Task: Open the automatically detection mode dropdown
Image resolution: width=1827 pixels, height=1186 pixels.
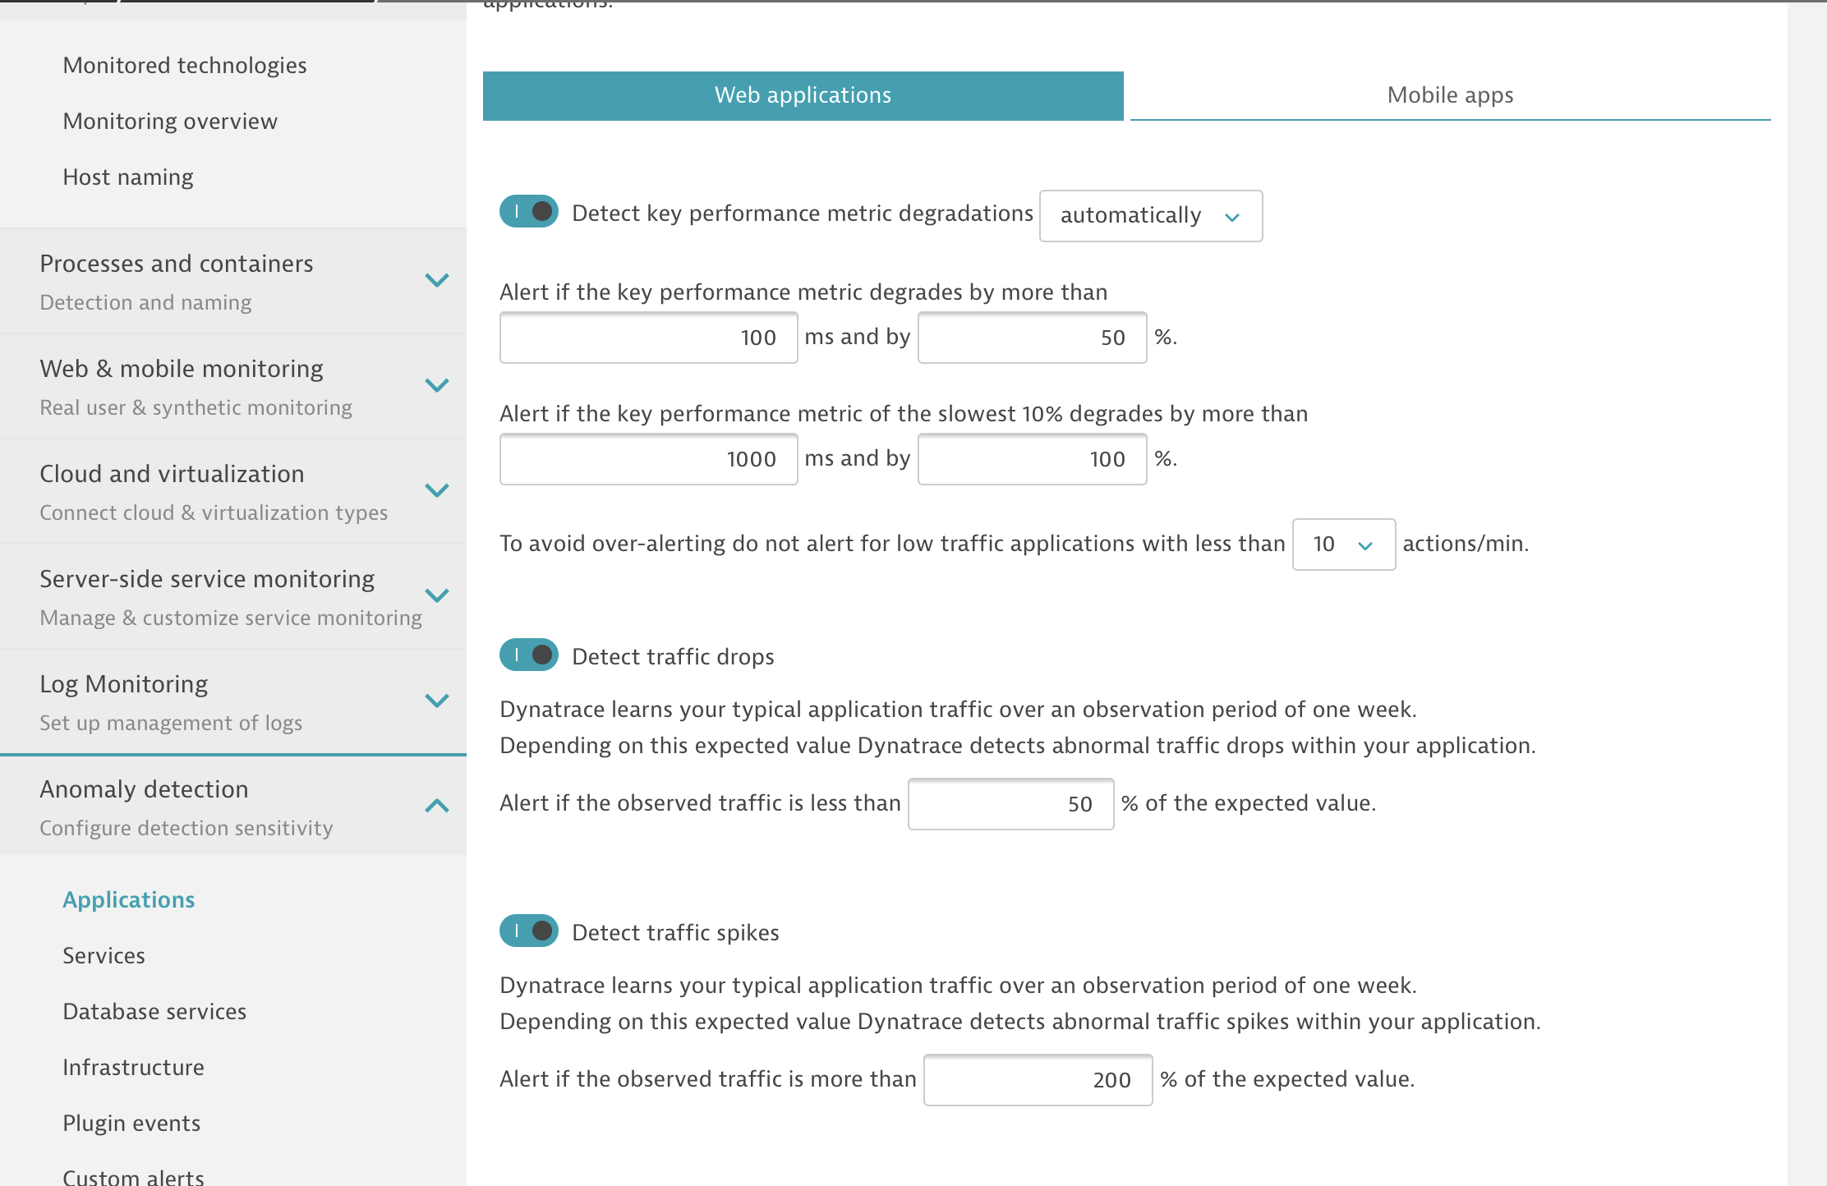Action: coord(1151,216)
